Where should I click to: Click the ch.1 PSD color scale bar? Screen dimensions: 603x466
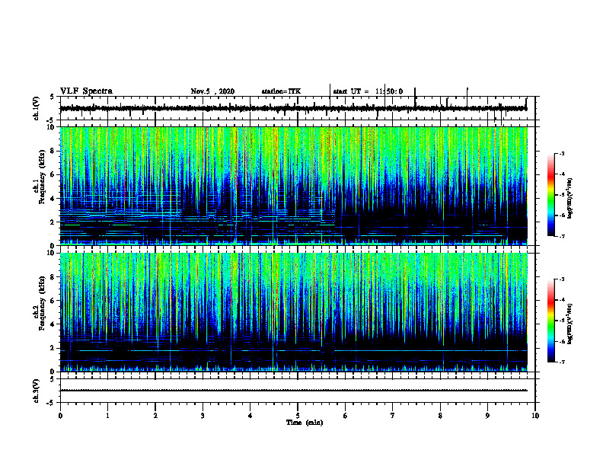[x=551, y=194]
